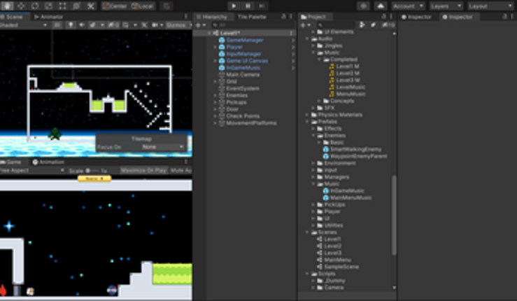Screen dimensions: 517x301
Task: Toggle scene effects icon
Action: pos(94,25)
